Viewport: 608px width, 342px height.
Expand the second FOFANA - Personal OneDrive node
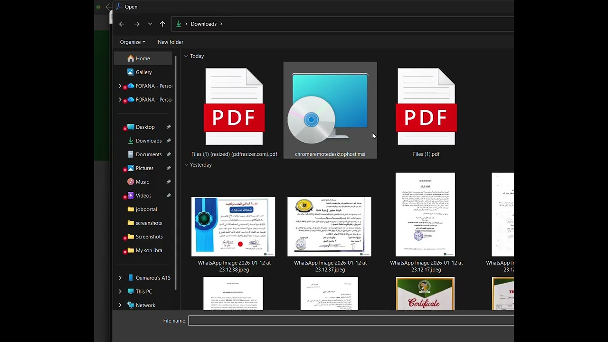120,100
